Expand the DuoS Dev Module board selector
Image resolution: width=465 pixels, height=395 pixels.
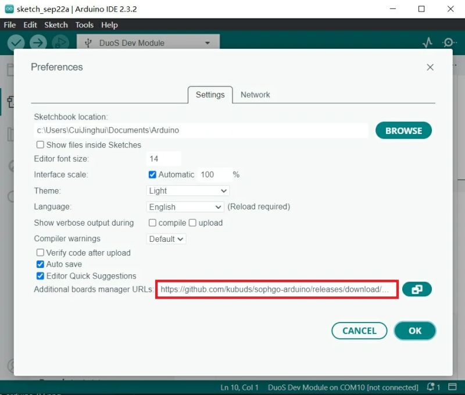click(x=148, y=43)
